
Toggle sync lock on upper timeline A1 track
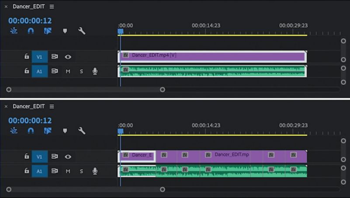click(55, 71)
